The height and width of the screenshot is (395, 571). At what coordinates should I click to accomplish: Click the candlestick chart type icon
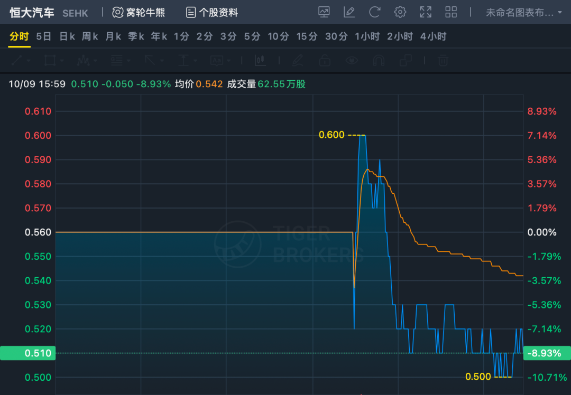tap(260, 60)
